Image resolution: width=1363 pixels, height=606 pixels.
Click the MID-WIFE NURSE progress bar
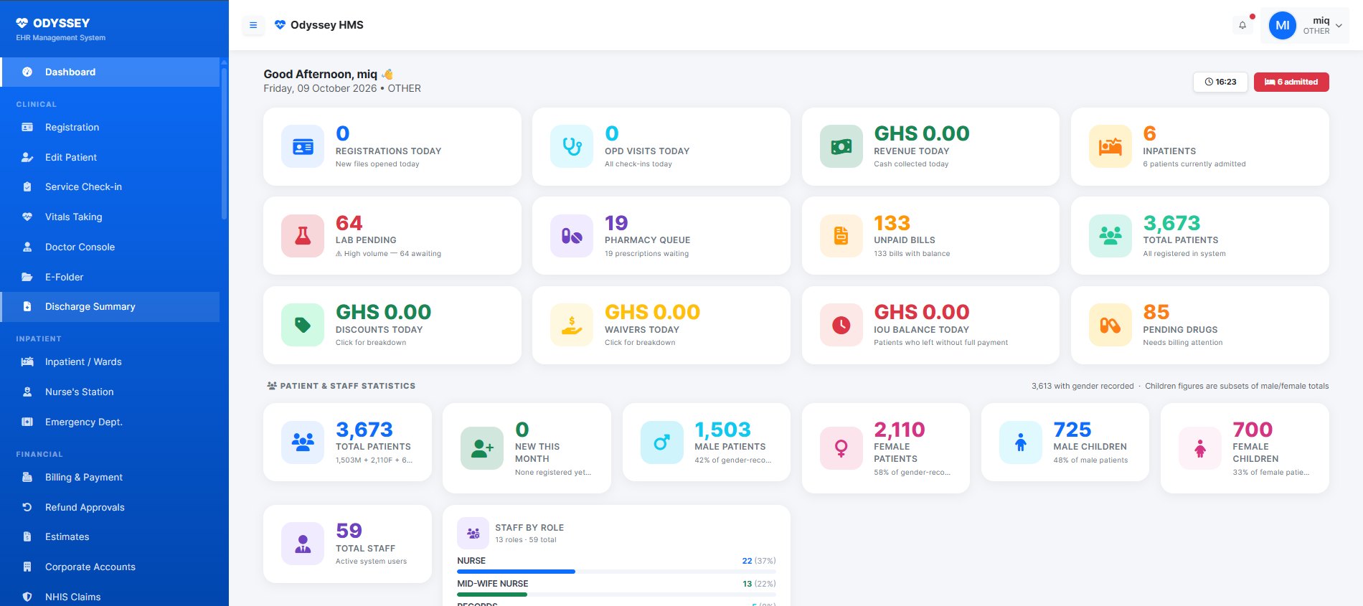point(616,595)
